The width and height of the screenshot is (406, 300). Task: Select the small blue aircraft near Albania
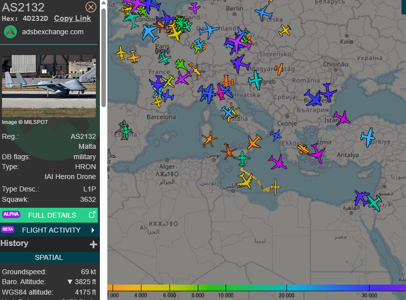pos(275,135)
